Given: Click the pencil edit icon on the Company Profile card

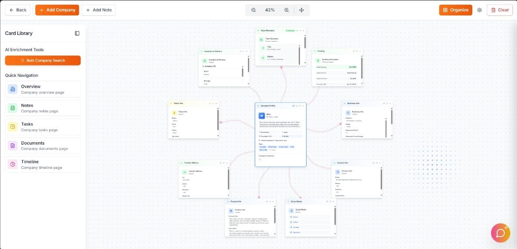Looking at the screenshot, I should 297,106.
